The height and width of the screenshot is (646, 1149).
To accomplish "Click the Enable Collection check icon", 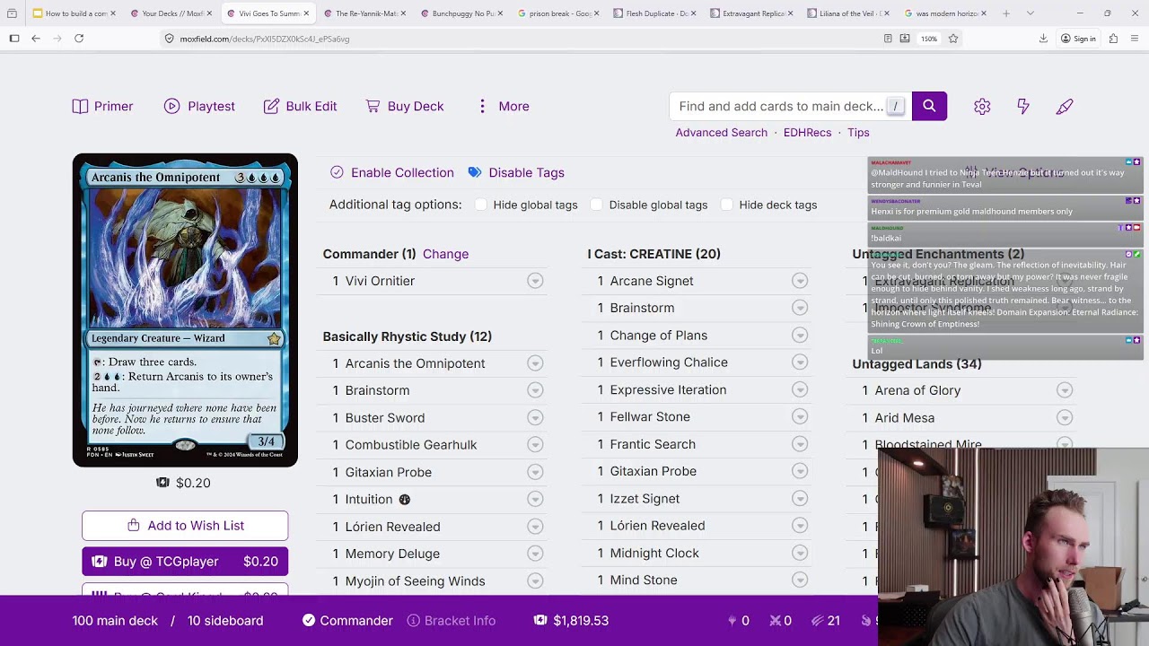I will coord(337,172).
